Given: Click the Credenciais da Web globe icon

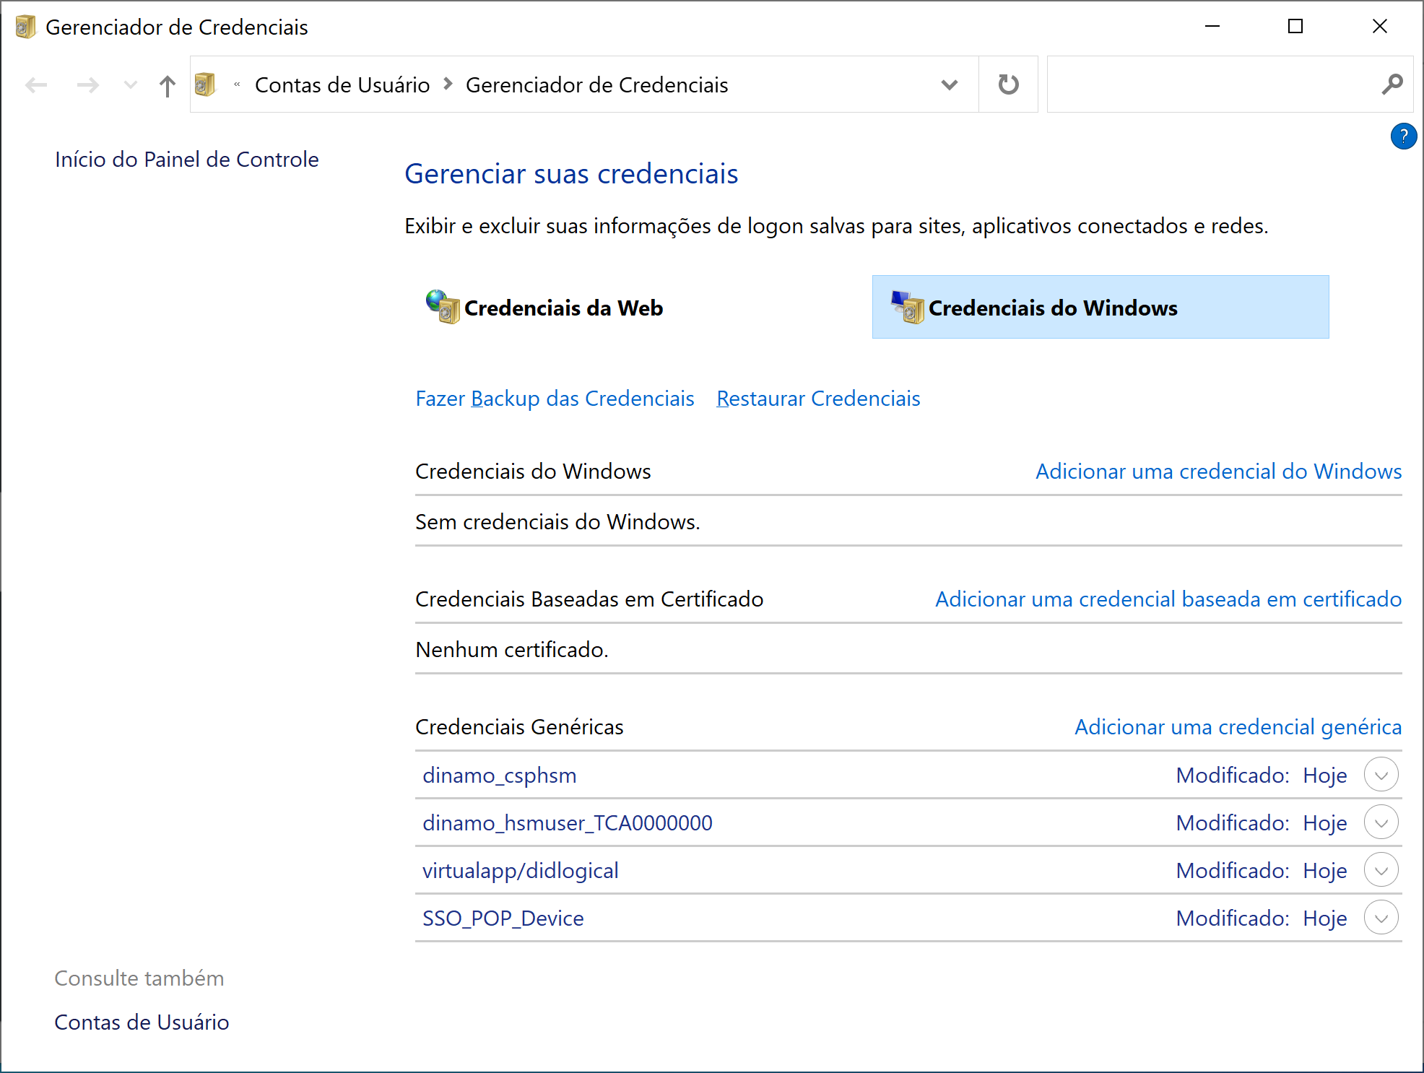Looking at the screenshot, I should [443, 307].
